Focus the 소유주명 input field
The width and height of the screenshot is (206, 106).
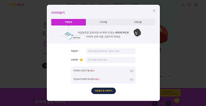pos(111,60)
